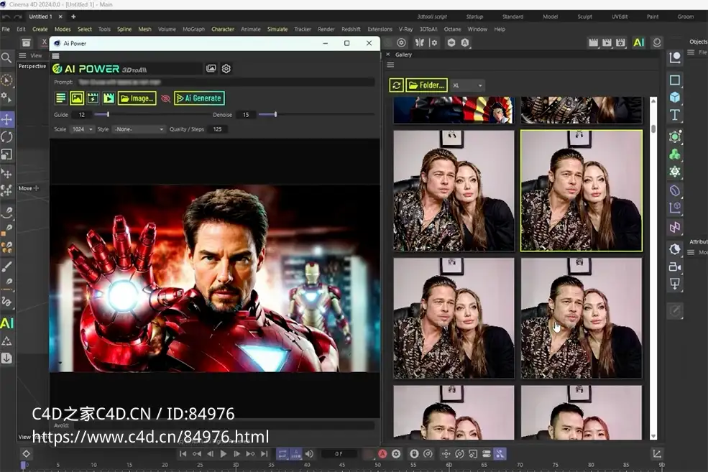Click the Undo arrow in top bar
708x472 pixels.
pos(6,17)
